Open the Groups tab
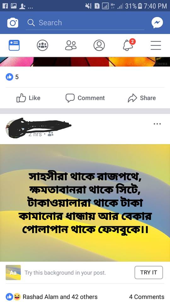This screenshot has width=170, height=302. [x=42, y=45]
